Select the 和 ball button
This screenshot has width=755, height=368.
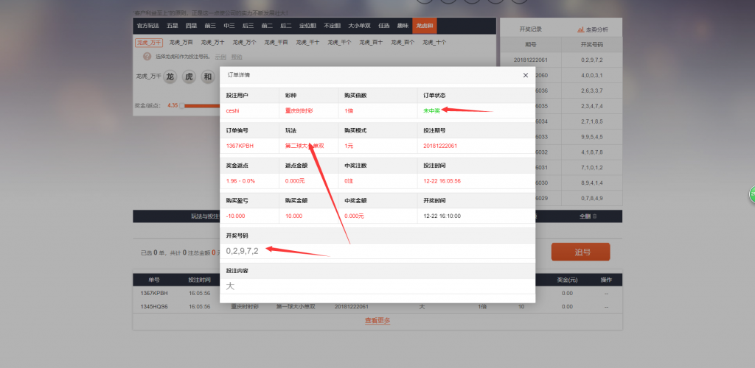coord(206,77)
